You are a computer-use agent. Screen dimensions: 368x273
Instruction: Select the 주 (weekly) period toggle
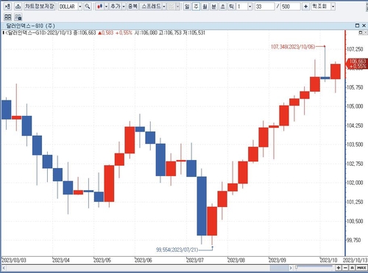(196, 7)
